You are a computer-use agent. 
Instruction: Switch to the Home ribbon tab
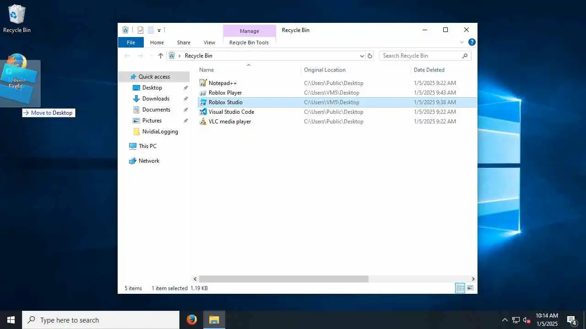[157, 42]
